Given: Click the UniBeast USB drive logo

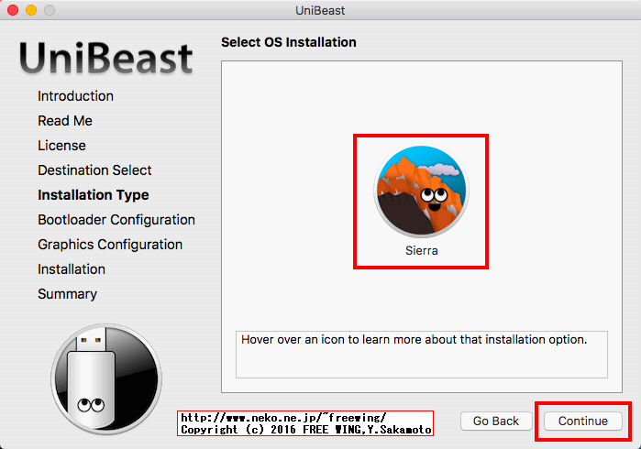Looking at the screenshot, I should pos(106,379).
